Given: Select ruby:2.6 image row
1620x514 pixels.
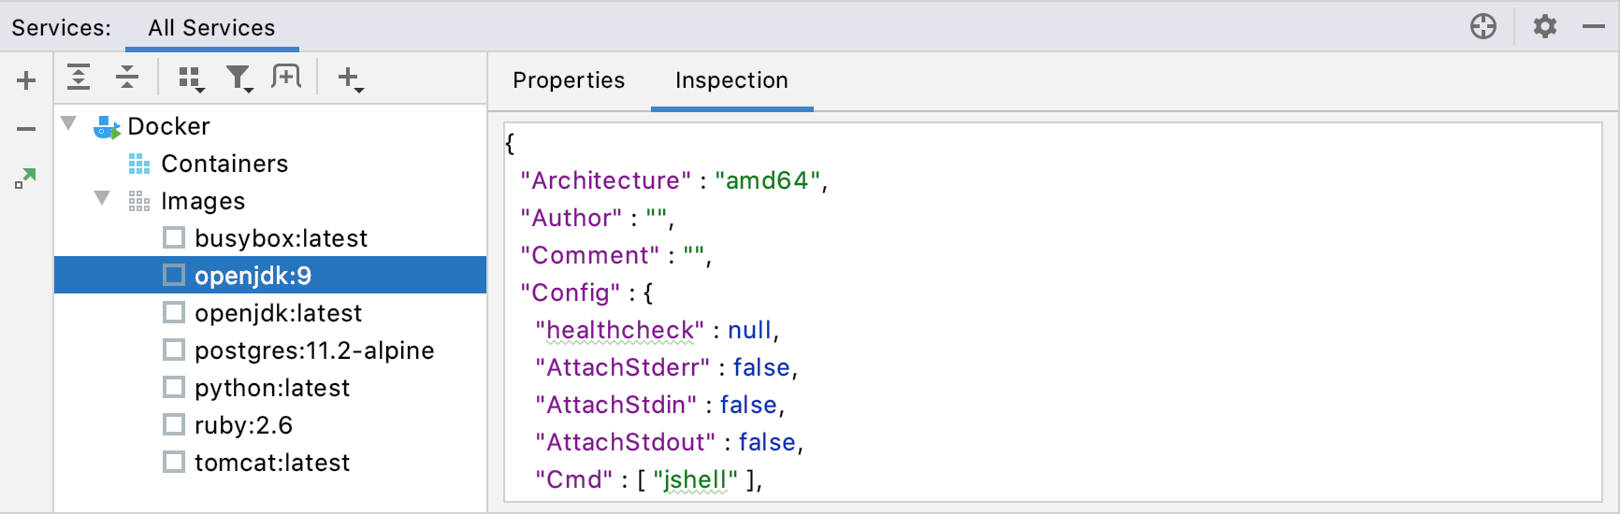Looking at the screenshot, I should (x=270, y=425).
